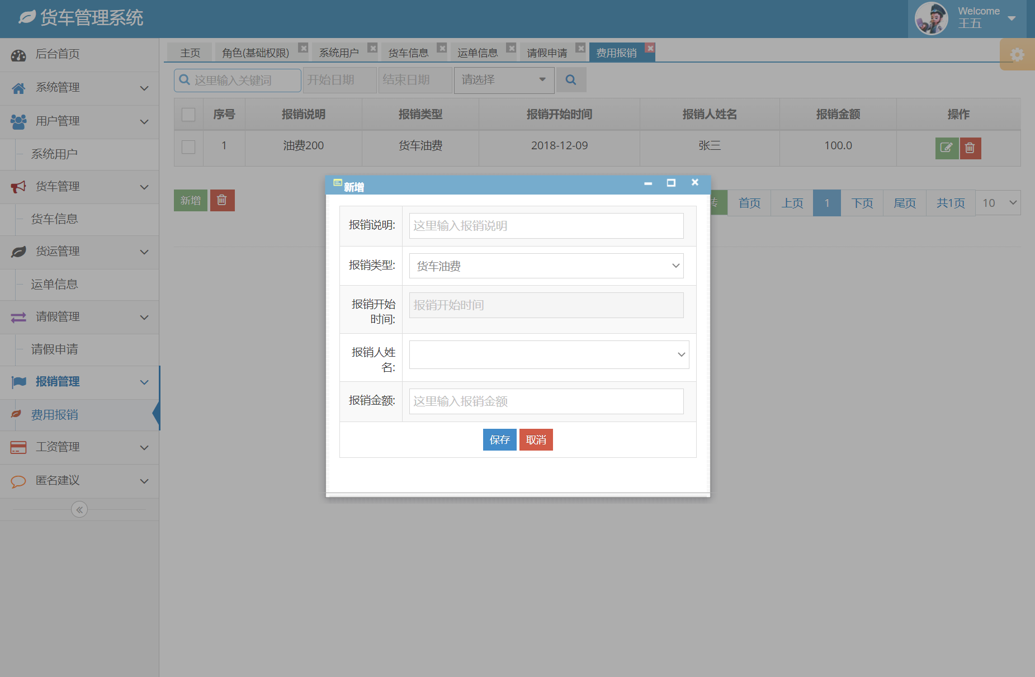Switch to the 主页 tab
This screenshot has height=677, width=1035.
189,52
